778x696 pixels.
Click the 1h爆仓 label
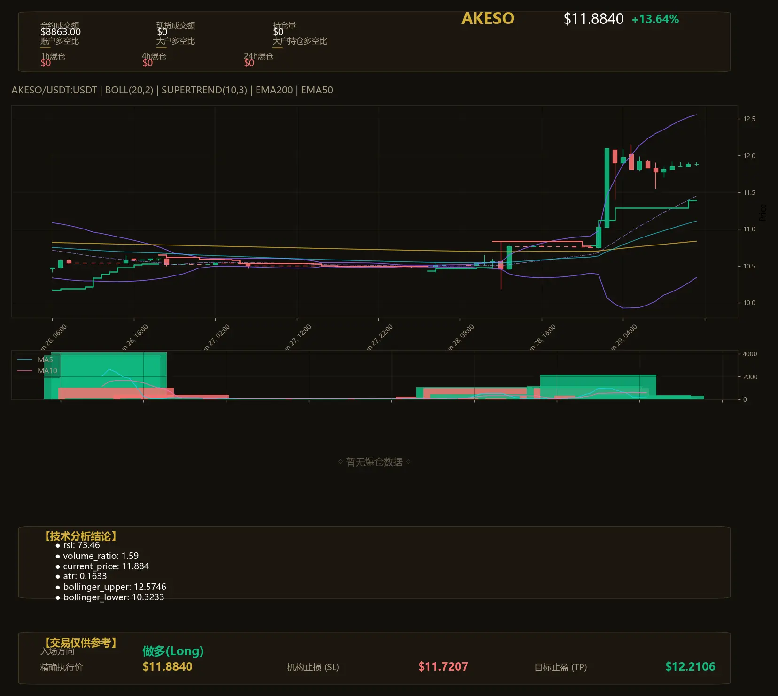(53, 56)
